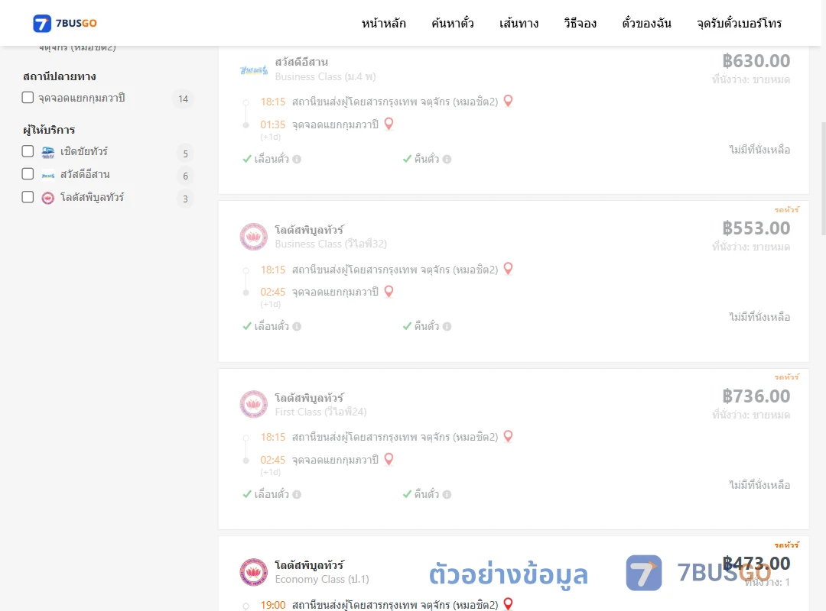Open ตั๋วของฉัน menu item
The height and width of the screenshot is (611, 826).
tap(646, 23)
